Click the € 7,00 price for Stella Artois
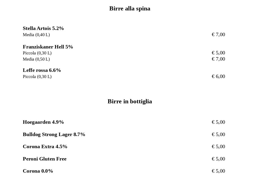 point(218,34)
